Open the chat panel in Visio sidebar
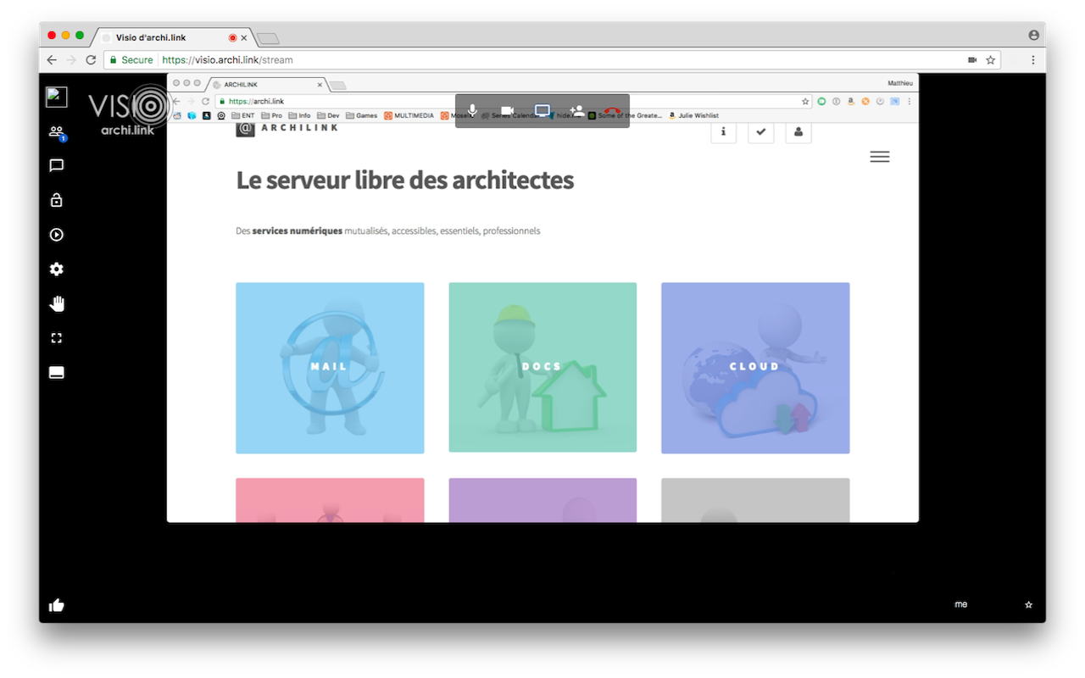 point(57,165)
